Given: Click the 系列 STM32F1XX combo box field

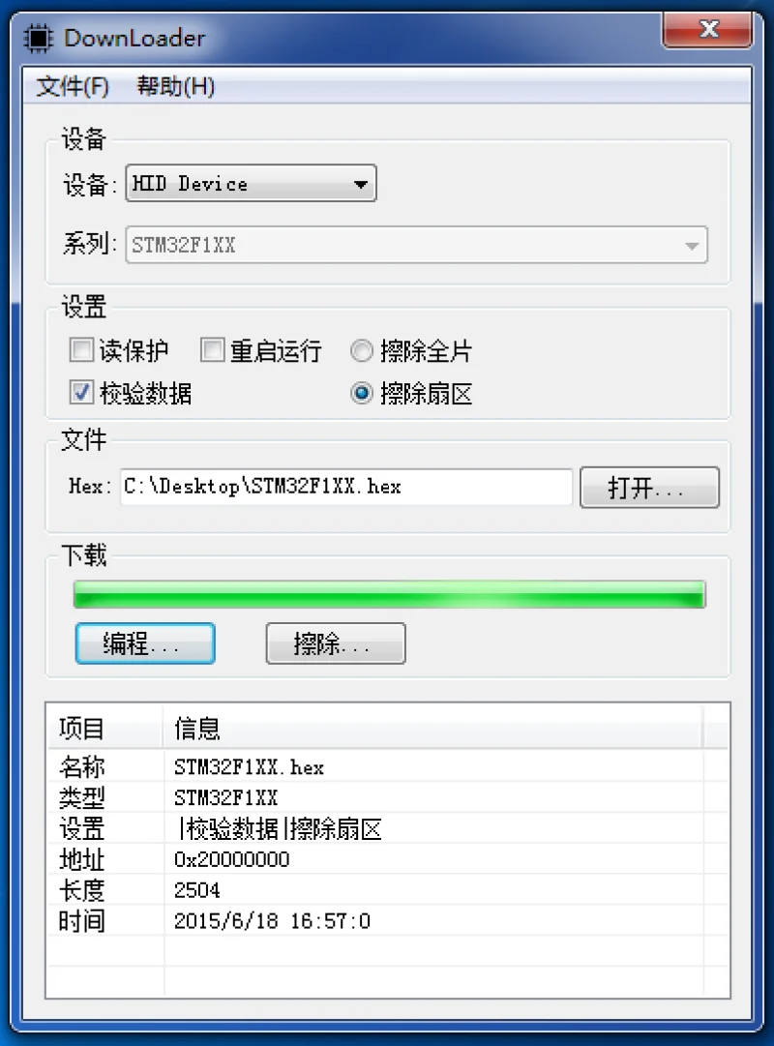Looking at the screenshot, I should click(416, 245).
